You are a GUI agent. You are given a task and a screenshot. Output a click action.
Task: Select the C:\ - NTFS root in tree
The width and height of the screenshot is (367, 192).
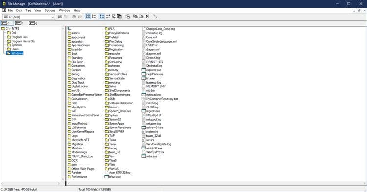click(x=10, y=29)
